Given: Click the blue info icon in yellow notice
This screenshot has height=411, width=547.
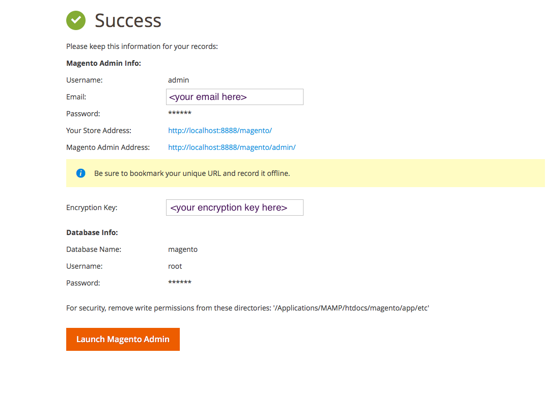Looking at the screenshot, I should click(80, 173).
